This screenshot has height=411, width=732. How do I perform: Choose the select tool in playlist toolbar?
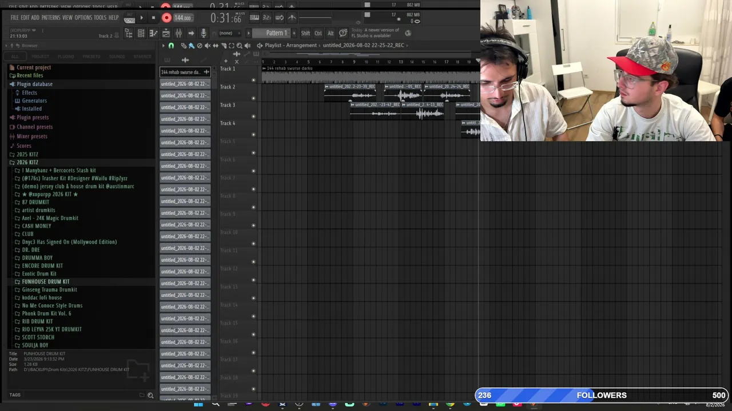tap(232, 46)
